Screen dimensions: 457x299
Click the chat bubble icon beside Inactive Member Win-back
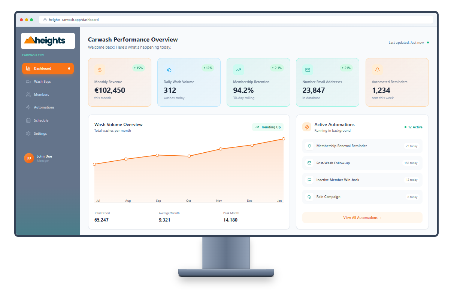pos(309,180)
